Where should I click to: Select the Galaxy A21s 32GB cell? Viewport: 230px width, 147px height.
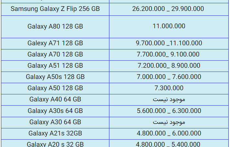click(55, 134)
